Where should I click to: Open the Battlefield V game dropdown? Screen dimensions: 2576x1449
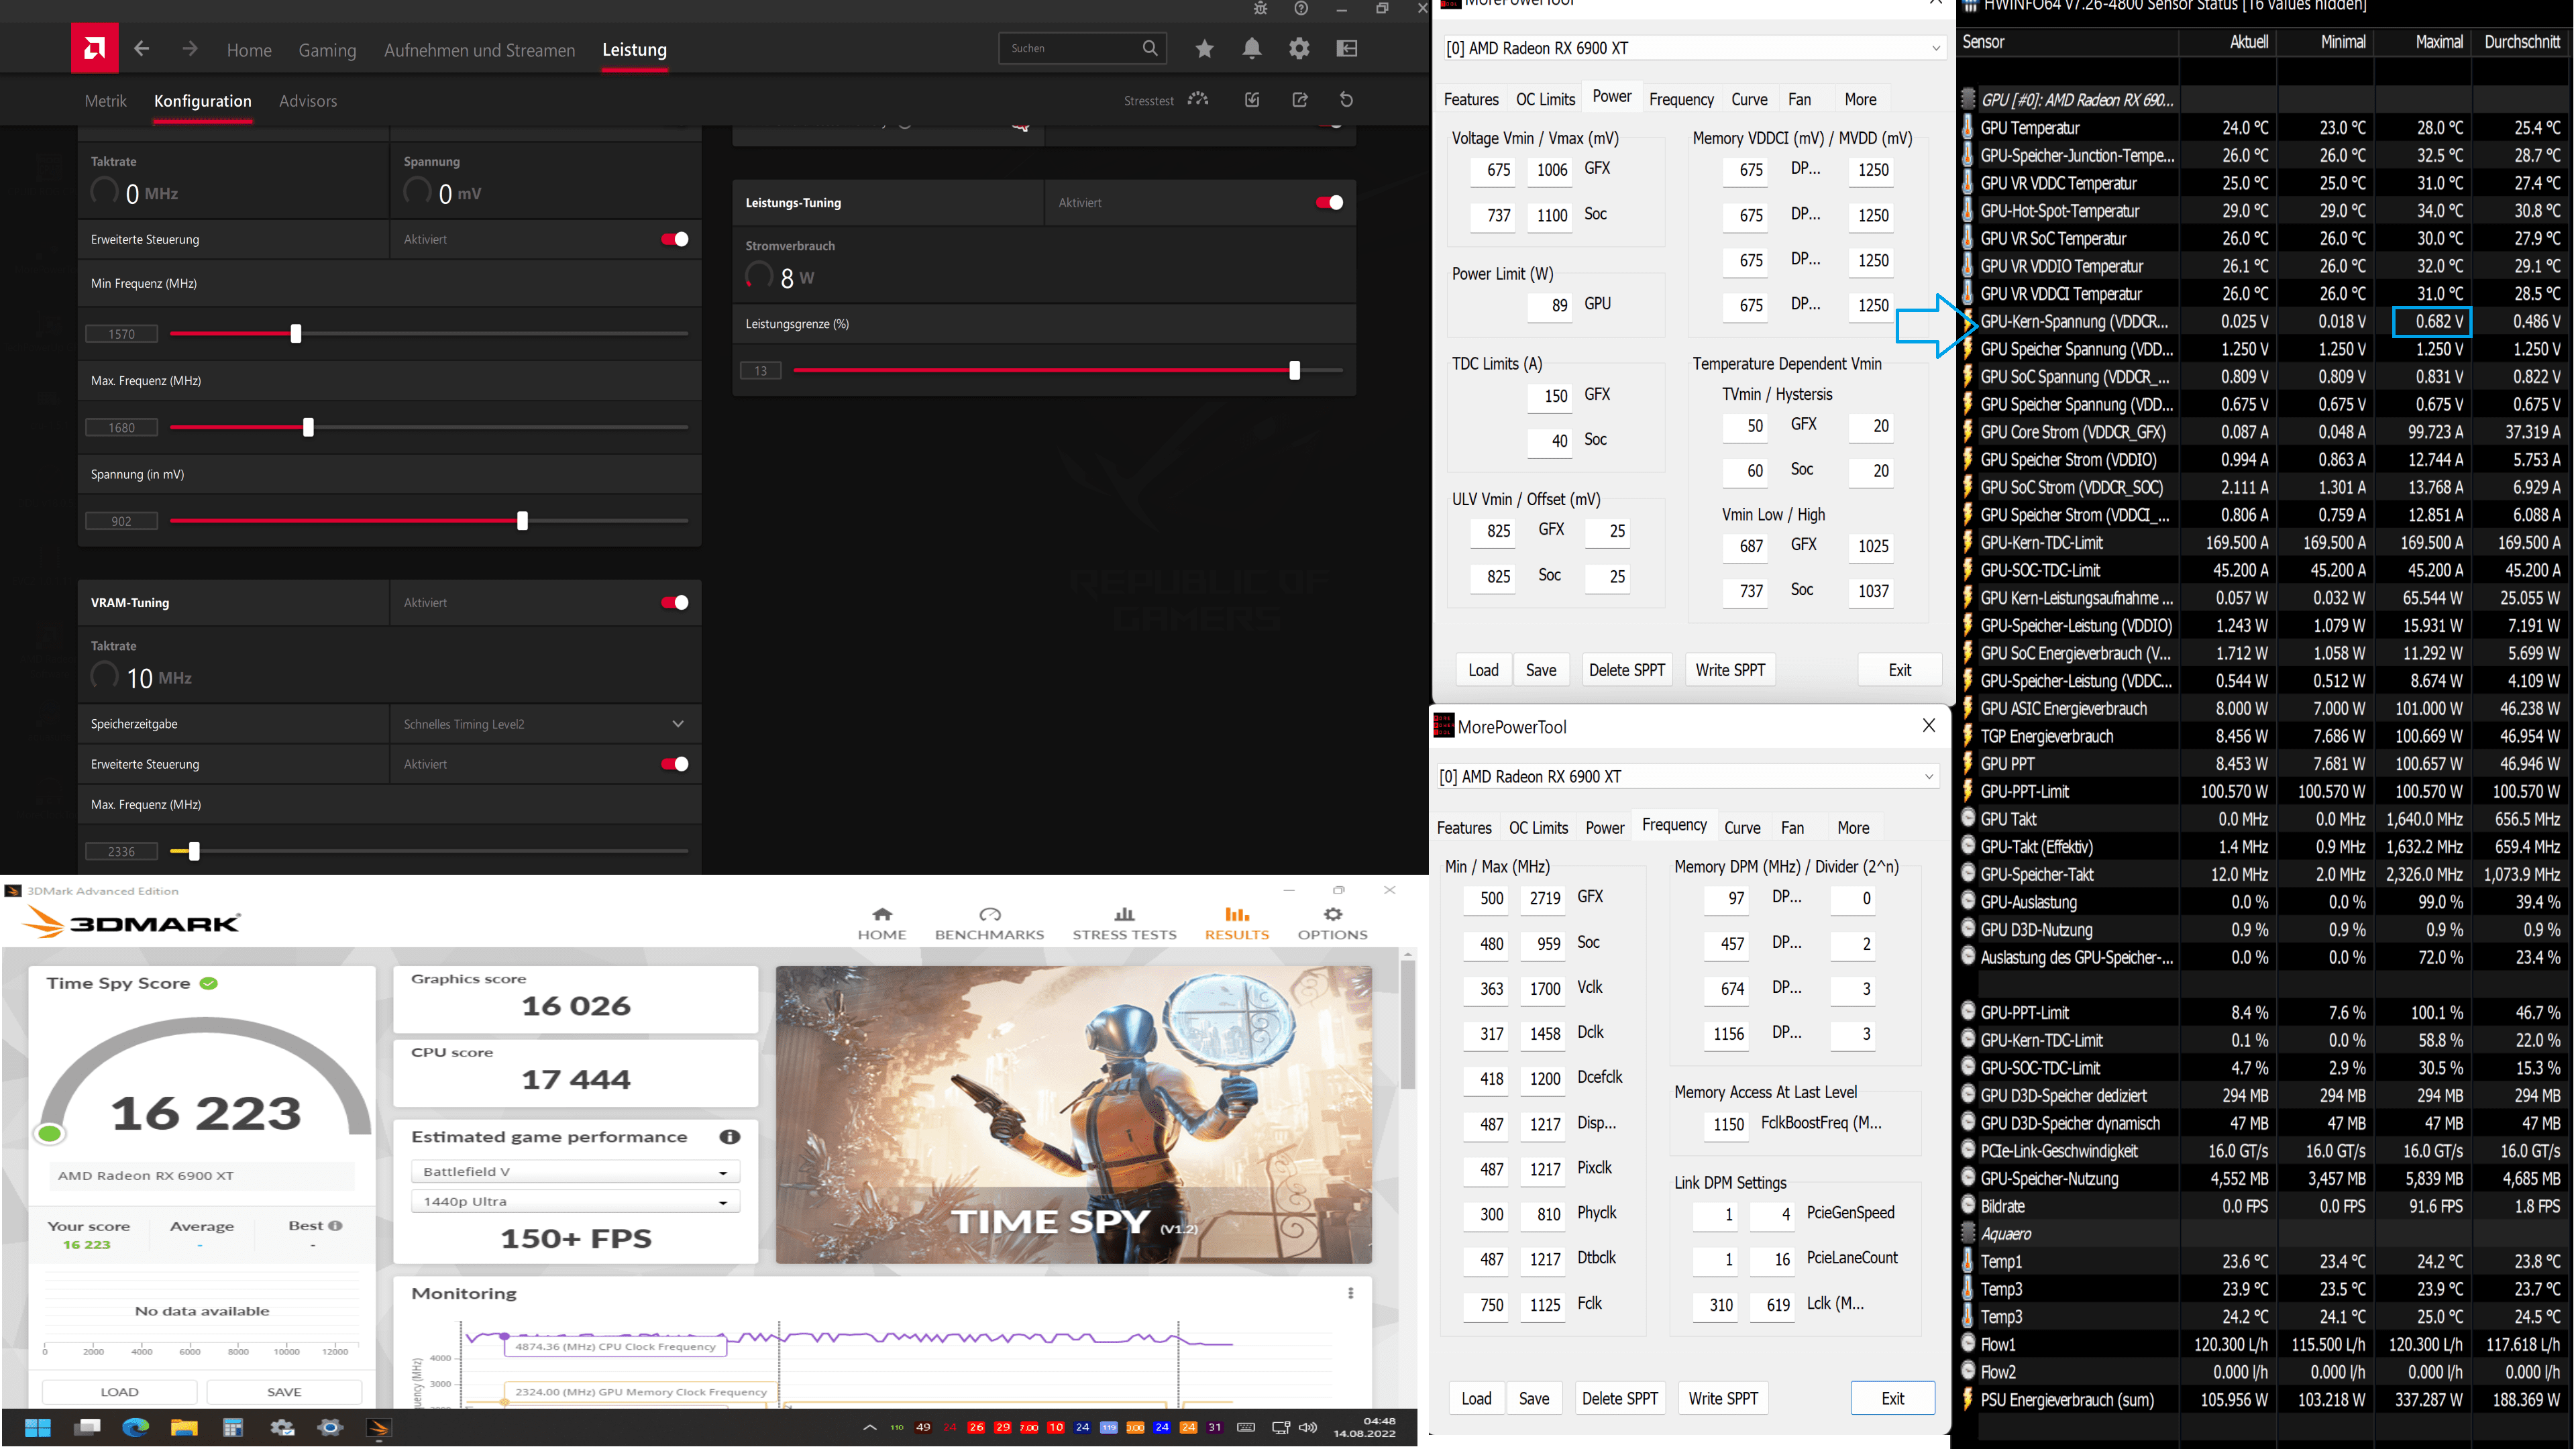coord(575,1171)
